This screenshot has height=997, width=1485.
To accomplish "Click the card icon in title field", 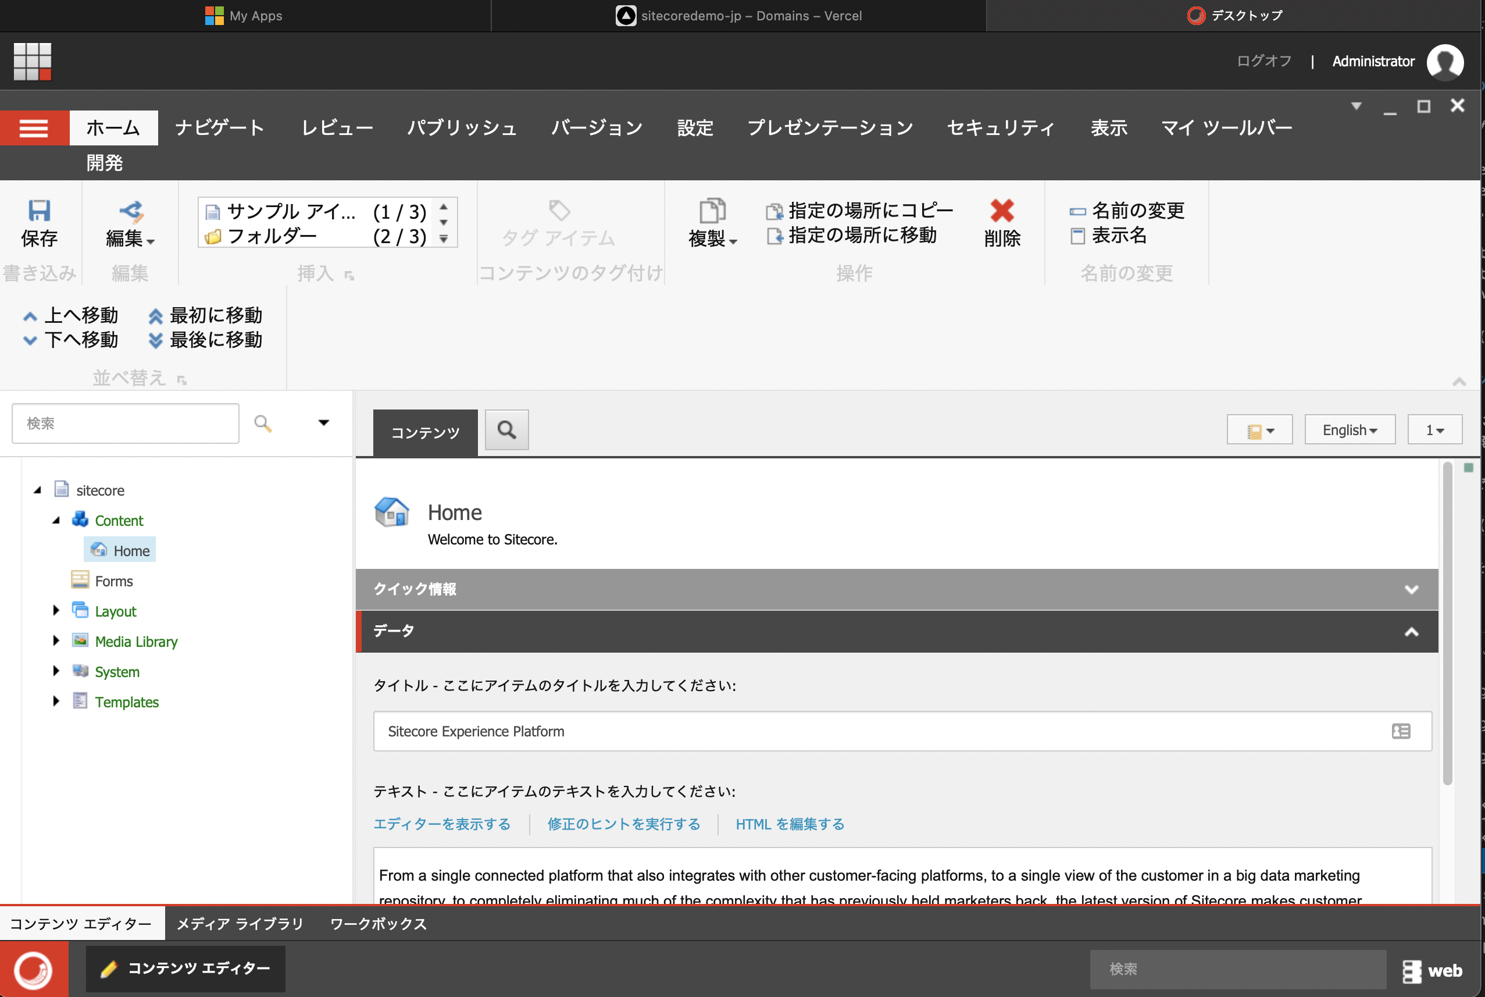I will (x=1401, y=731).
